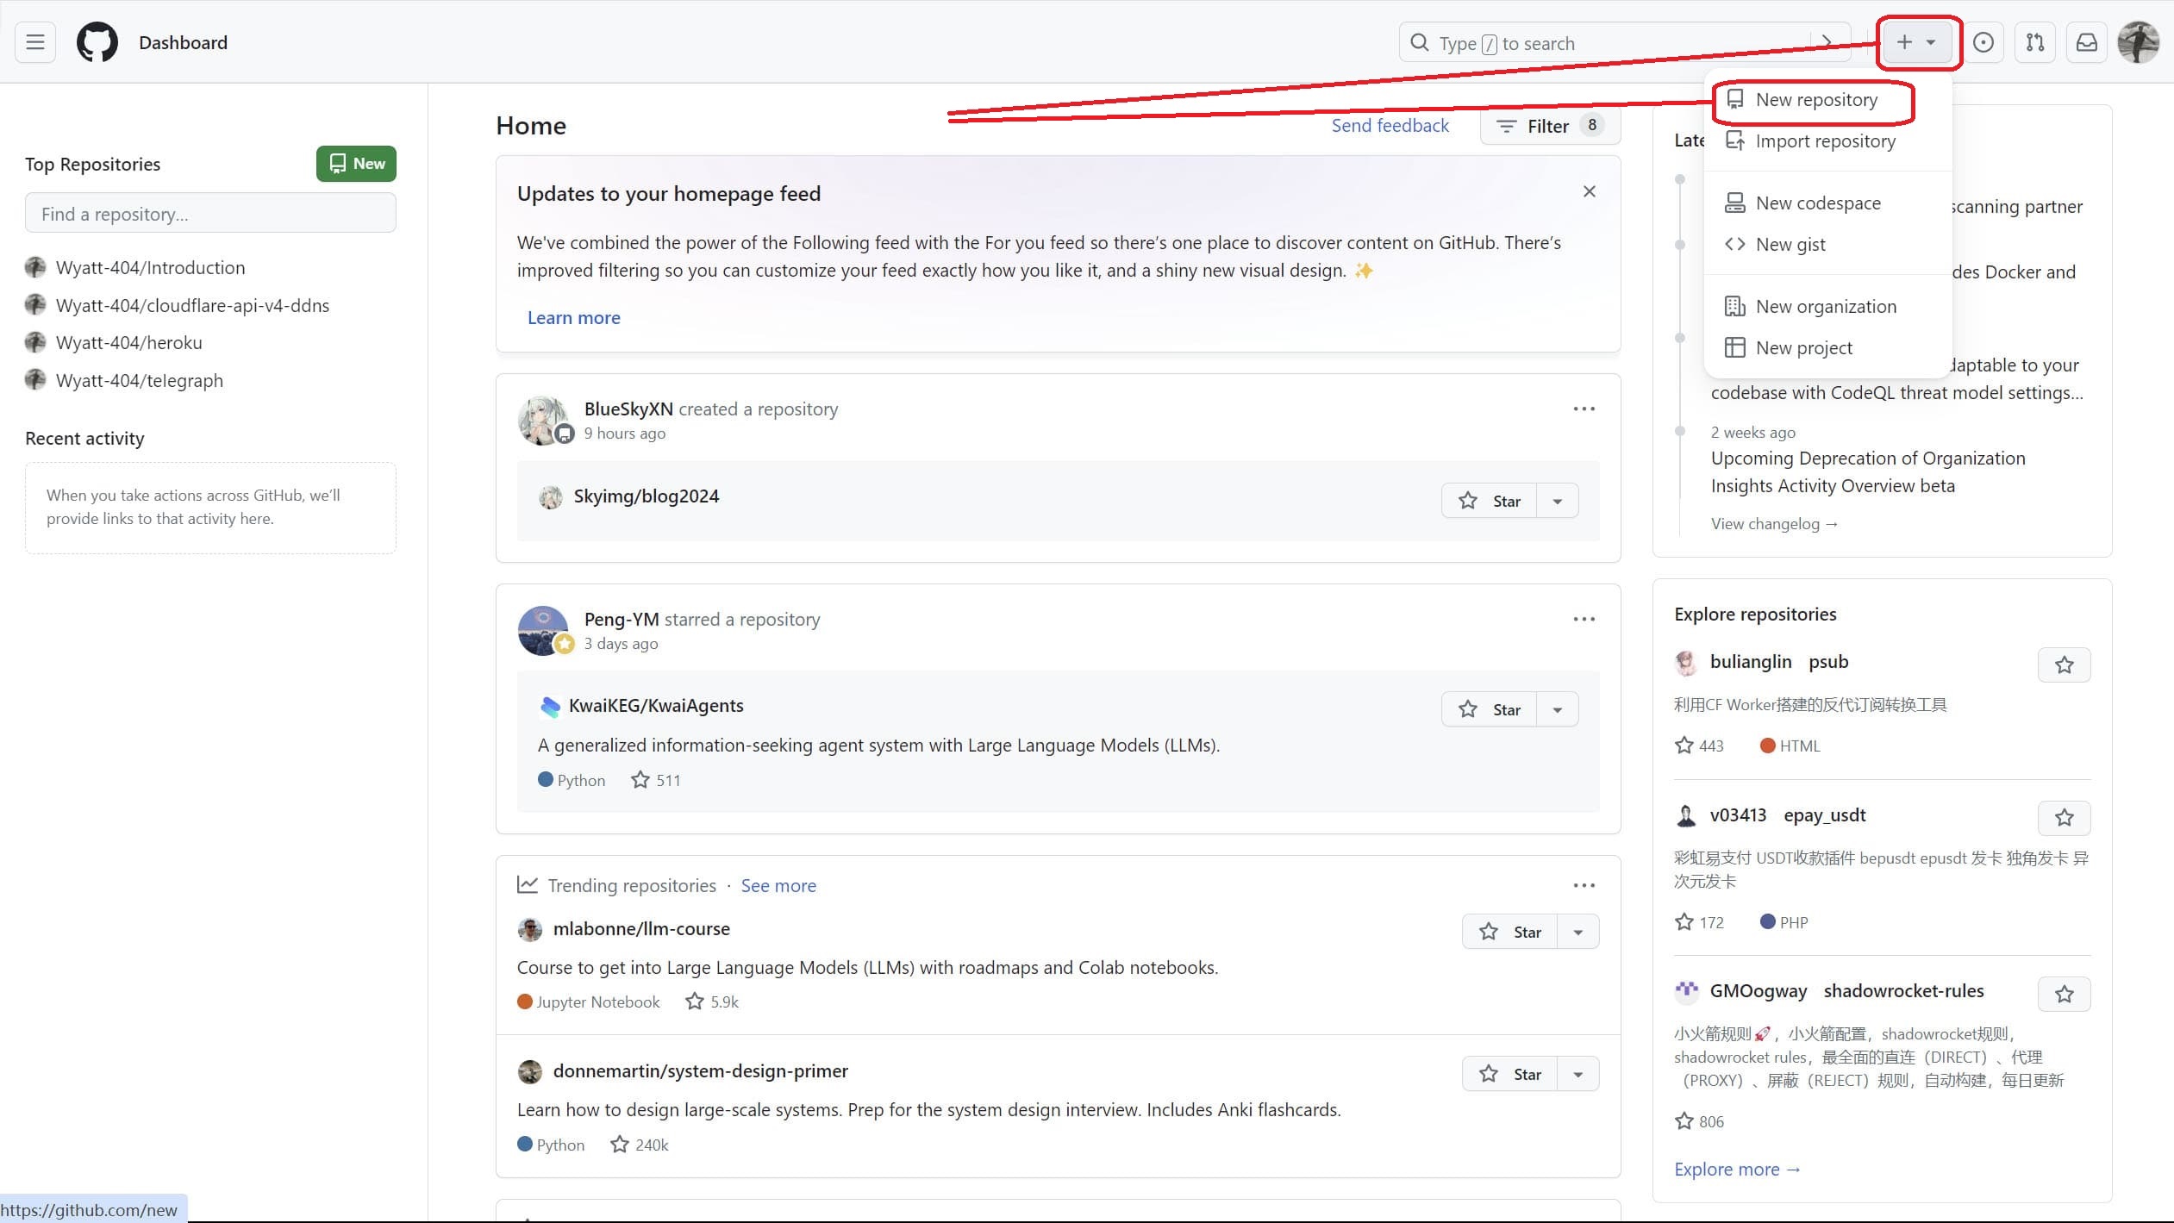The width and height of the screenshot is (2174, 1223).
Task: Click the 511 stars count on KwaiAgents
Action: point(656,780)
